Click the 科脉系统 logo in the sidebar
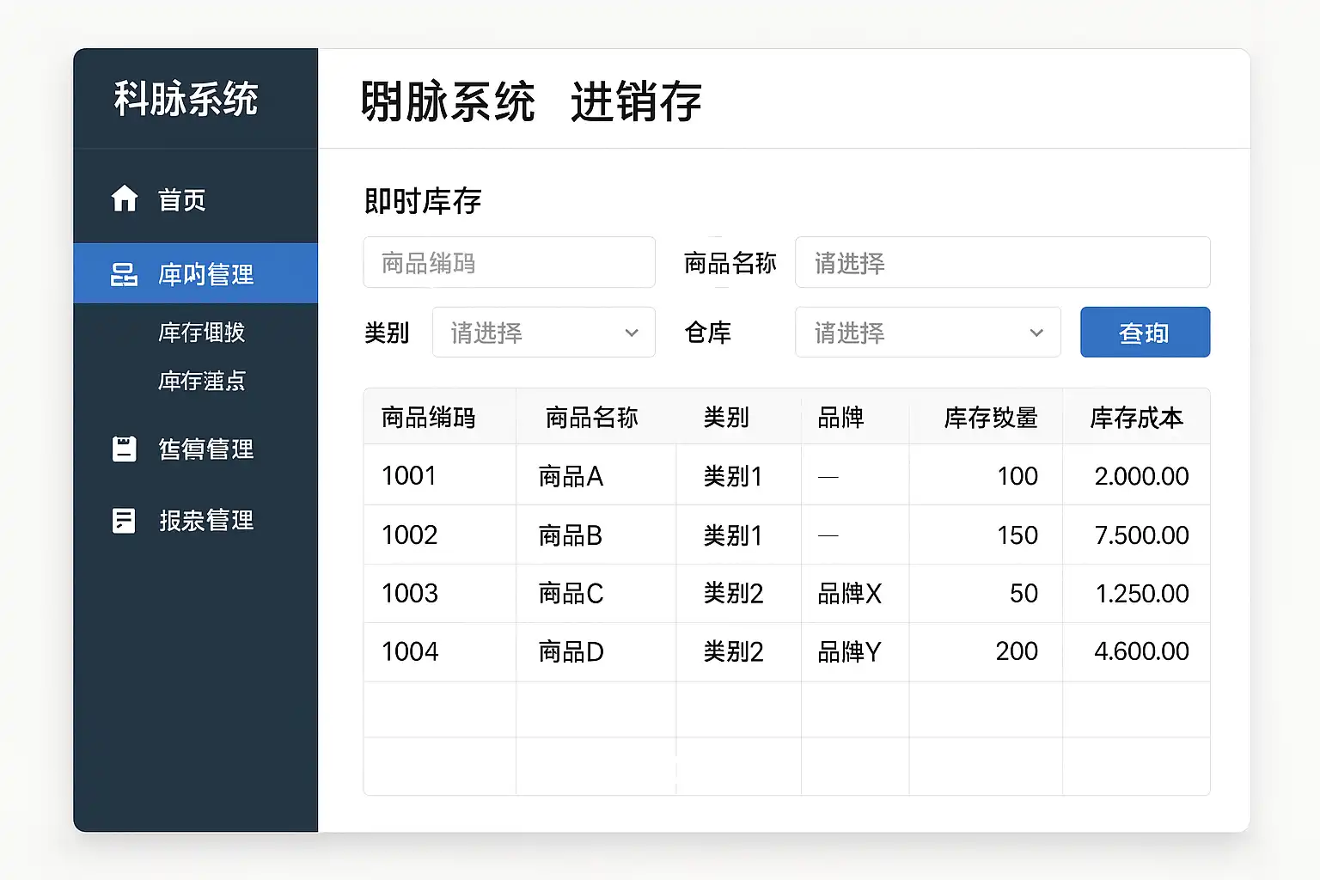 point(186,99)
